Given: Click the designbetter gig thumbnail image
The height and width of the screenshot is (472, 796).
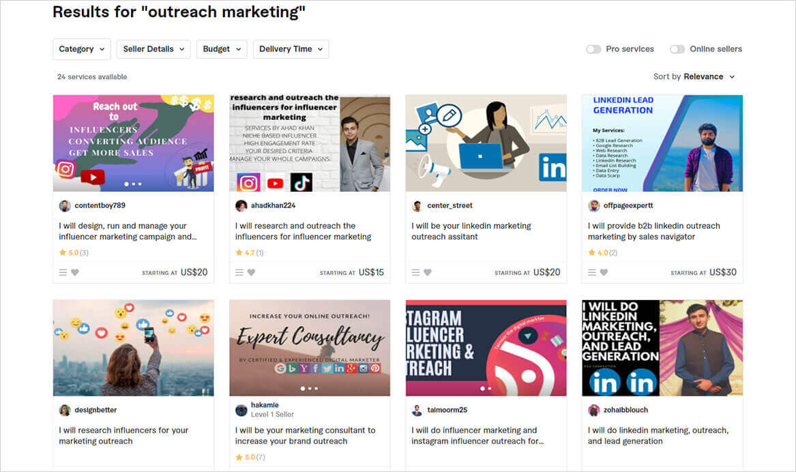Looking at the screenshot, I should (x=133, y=348).
